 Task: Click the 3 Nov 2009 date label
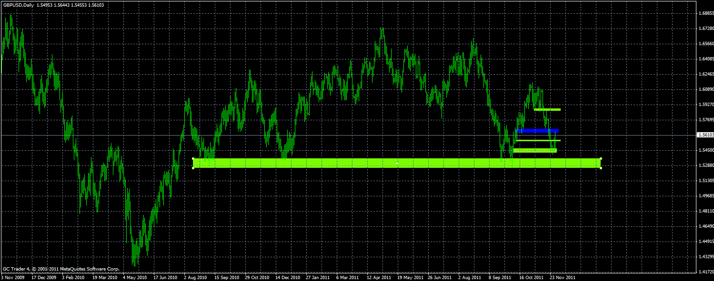13,277
